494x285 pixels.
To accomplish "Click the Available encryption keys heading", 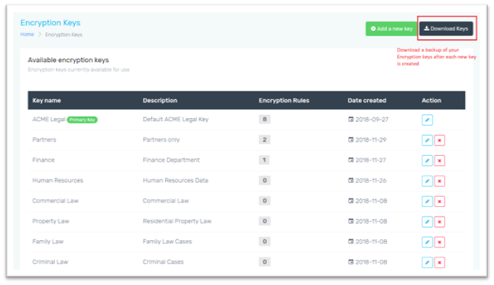I will coord(68,60).
